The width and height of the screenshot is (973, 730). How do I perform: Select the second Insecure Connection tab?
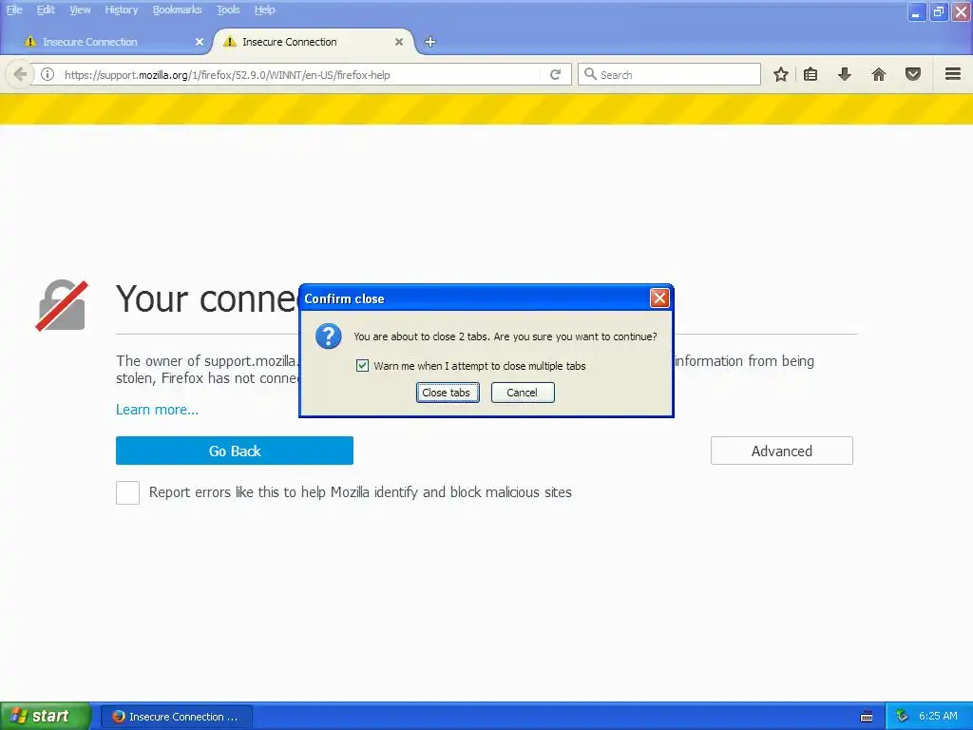click(314, 42)
